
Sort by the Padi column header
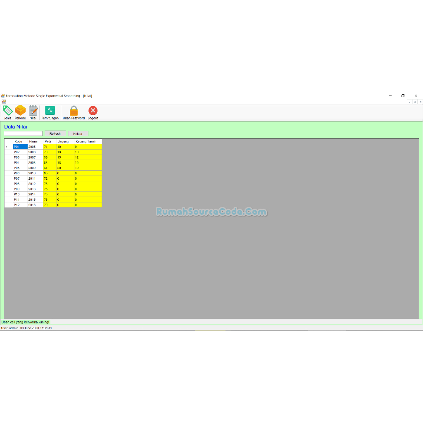pyautogui.click(x=50, y=141)
